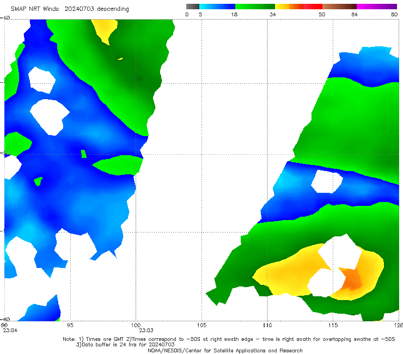
Task: Click the gray segment of the color bar
Action: (192, 7)
